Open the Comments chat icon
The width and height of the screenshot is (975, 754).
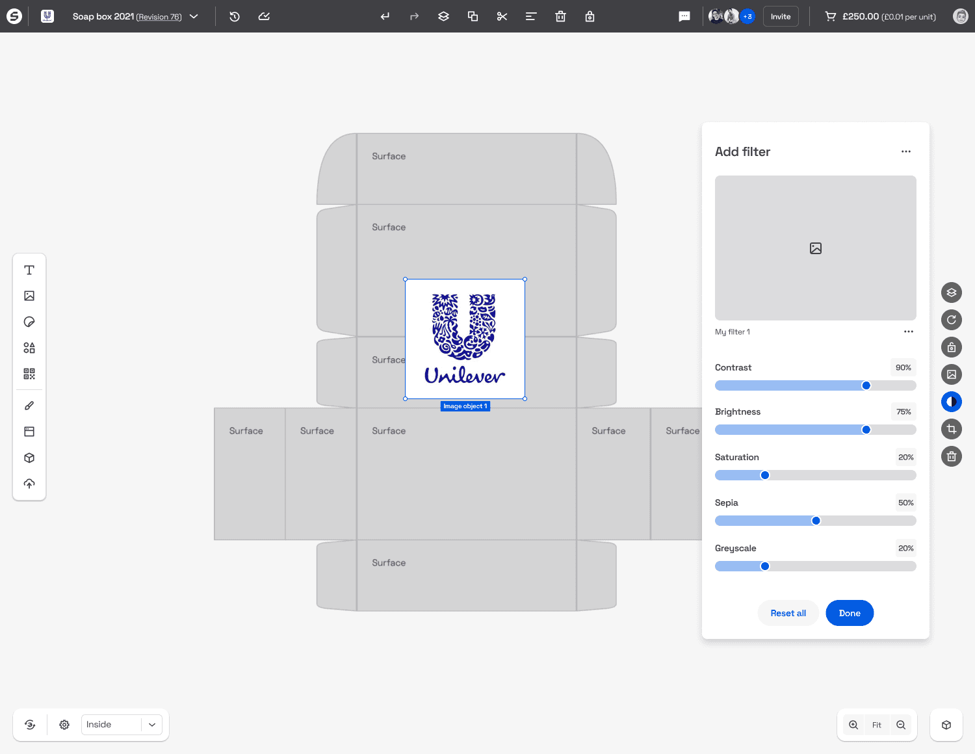684,16
